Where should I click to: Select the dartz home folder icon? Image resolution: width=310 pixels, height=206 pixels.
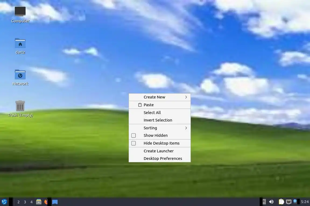pos(20,46)
